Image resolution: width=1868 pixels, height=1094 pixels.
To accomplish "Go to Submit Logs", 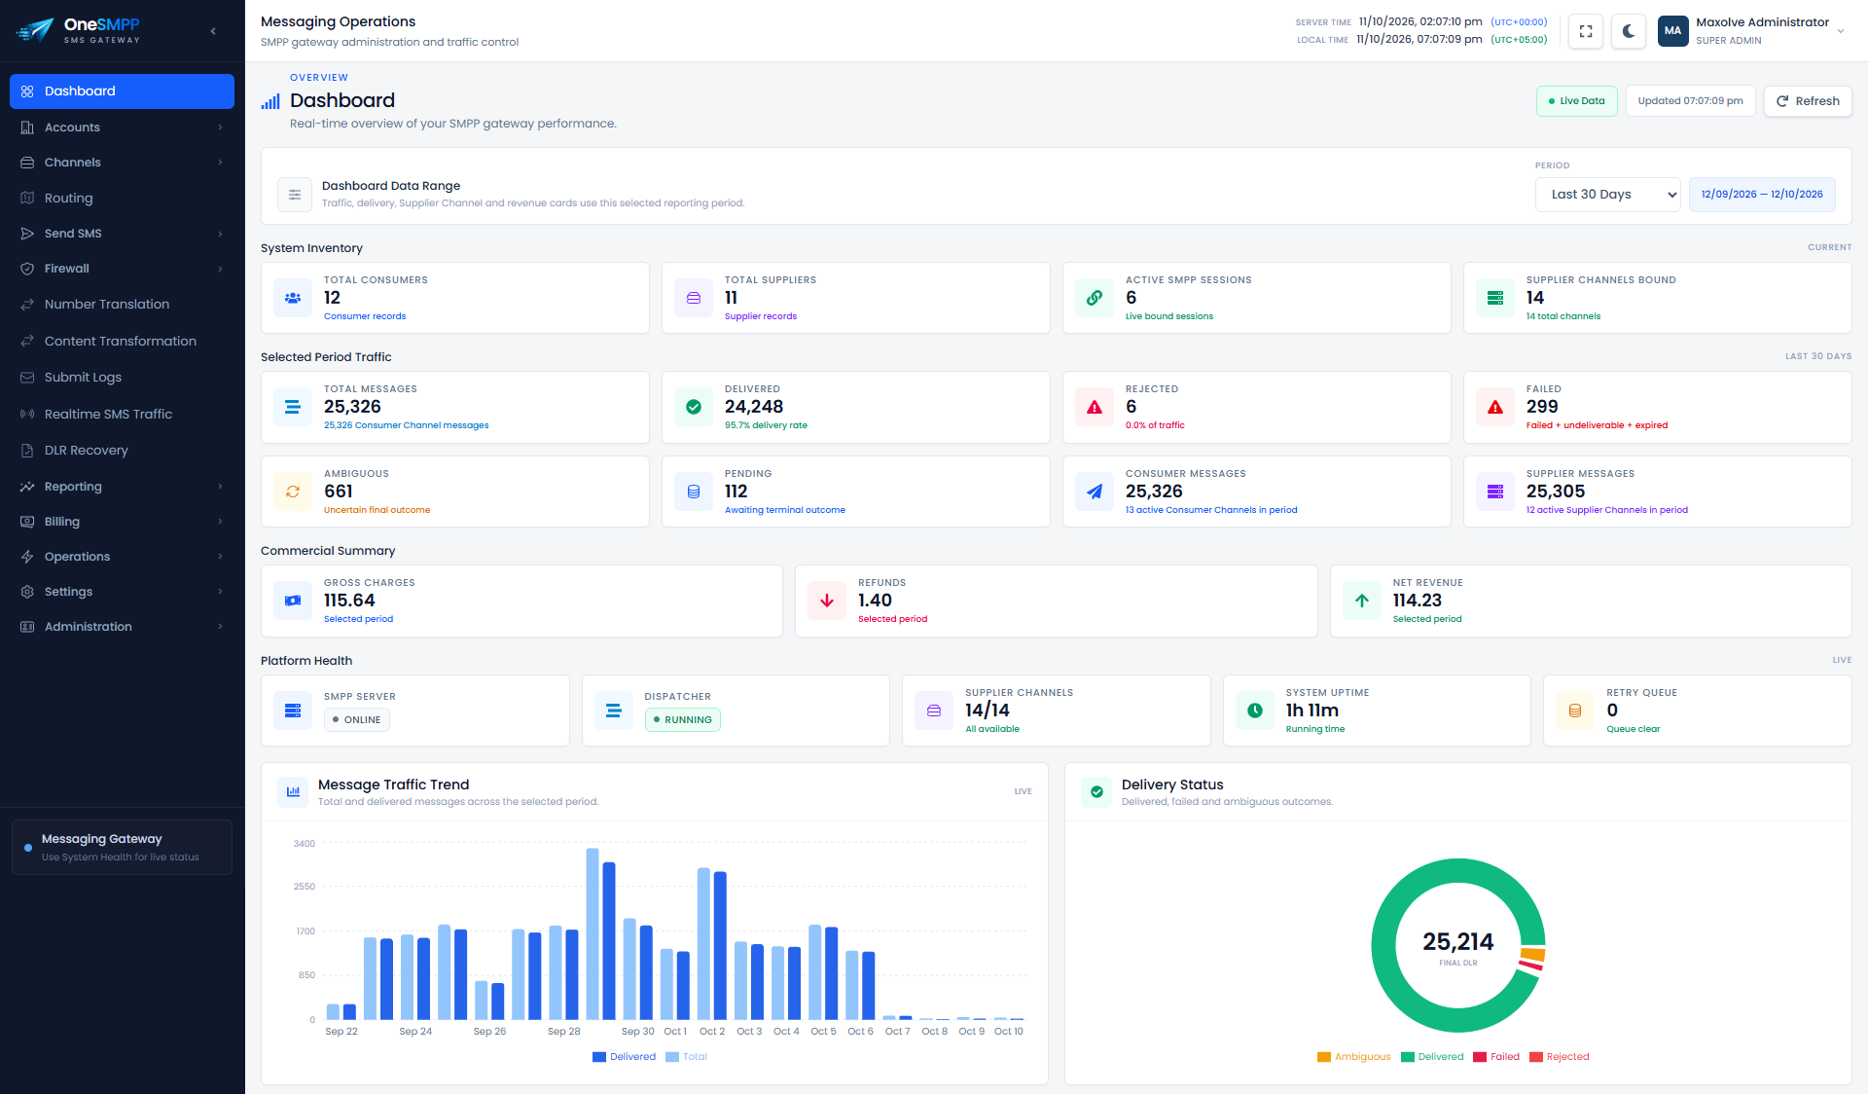I will pyautogui.click(x=122, y=378).
